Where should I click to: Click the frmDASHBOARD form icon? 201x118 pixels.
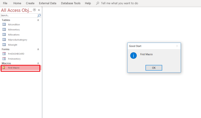point(4,54)
